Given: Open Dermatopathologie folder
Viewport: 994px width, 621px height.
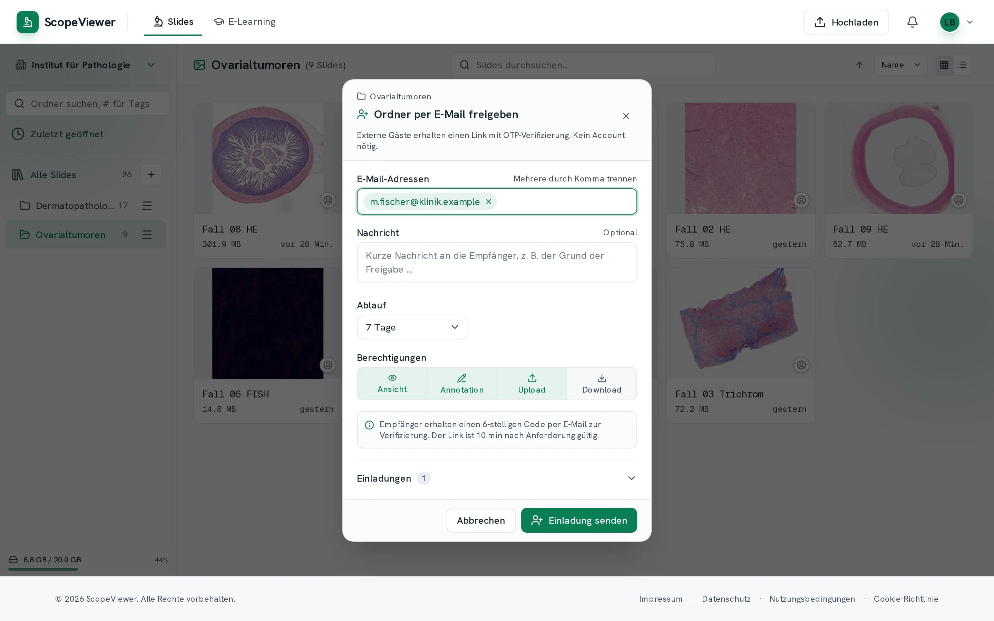Looking at the screenshot, I should click(x=75, y=205).
